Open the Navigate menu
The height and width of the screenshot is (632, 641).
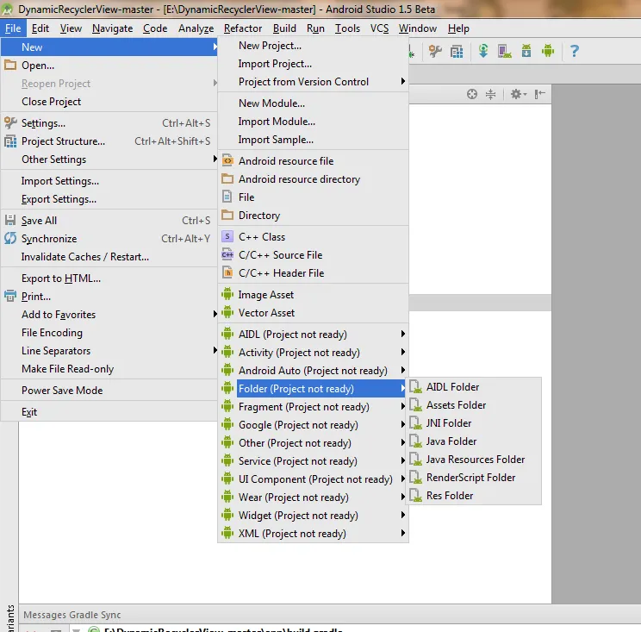coord(112,28)
